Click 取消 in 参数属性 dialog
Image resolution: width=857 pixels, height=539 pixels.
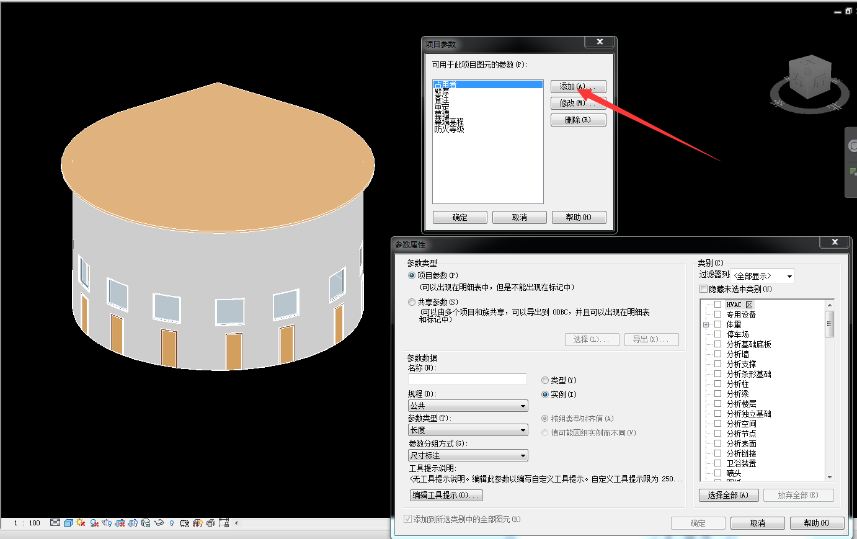point(758,523)
